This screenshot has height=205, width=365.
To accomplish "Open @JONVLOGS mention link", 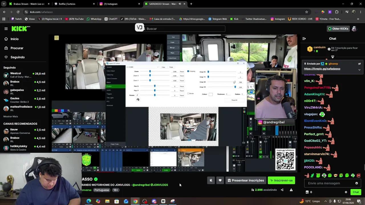I will [x=159, y=185].
